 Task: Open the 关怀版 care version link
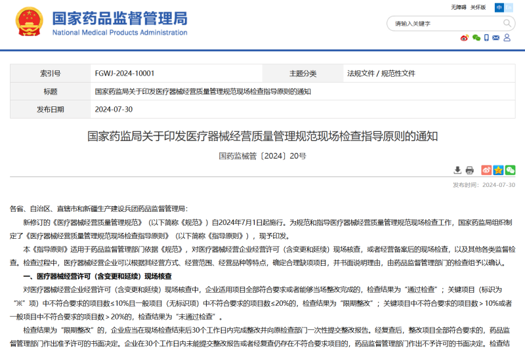coord(478,7)
